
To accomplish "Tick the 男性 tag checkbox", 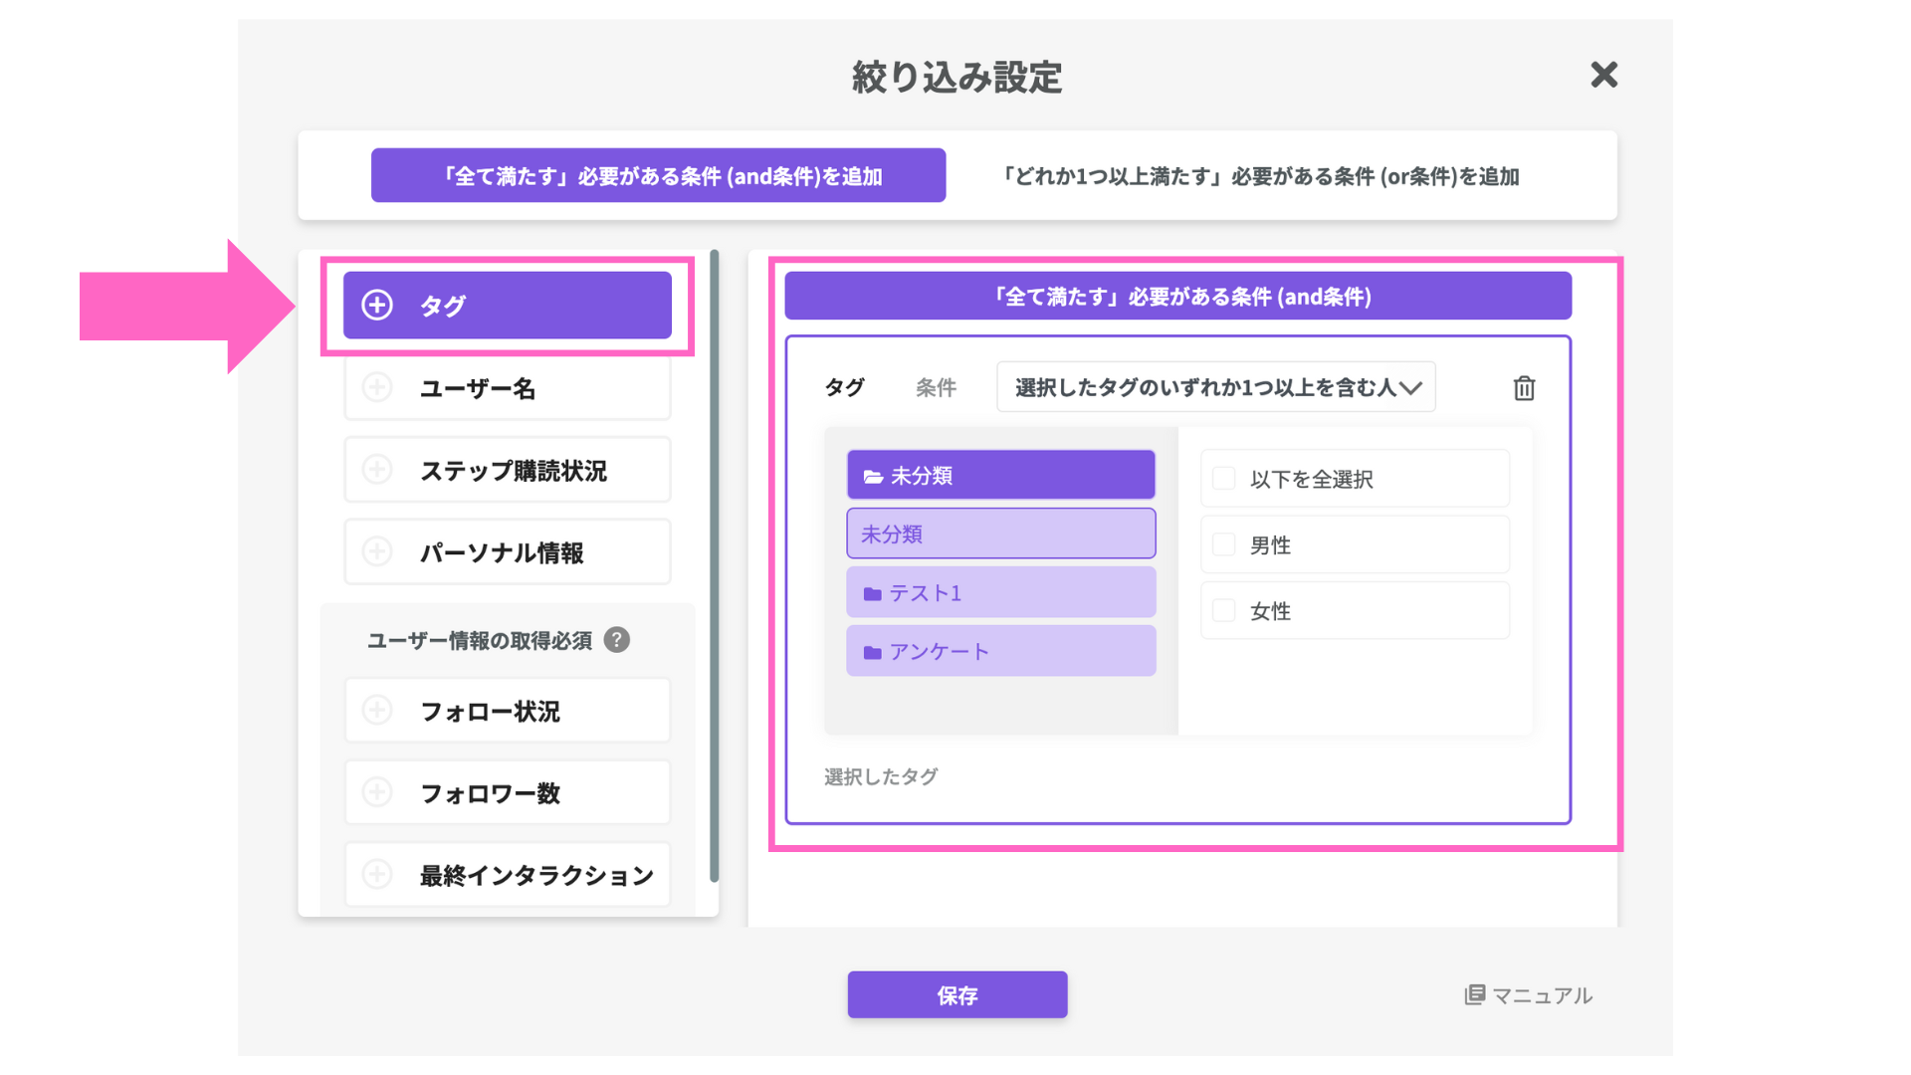I will coord(1224,544).
